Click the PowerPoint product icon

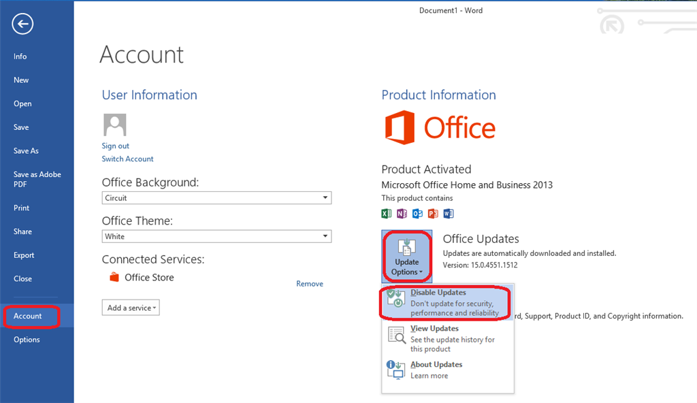[x=433, y=214]
